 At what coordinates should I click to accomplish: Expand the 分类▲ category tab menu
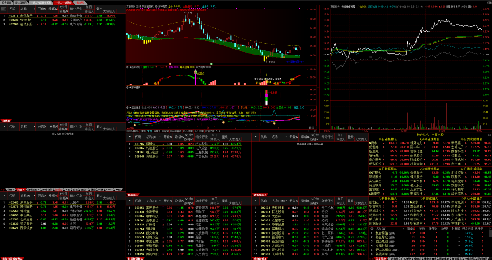(10, 190)
